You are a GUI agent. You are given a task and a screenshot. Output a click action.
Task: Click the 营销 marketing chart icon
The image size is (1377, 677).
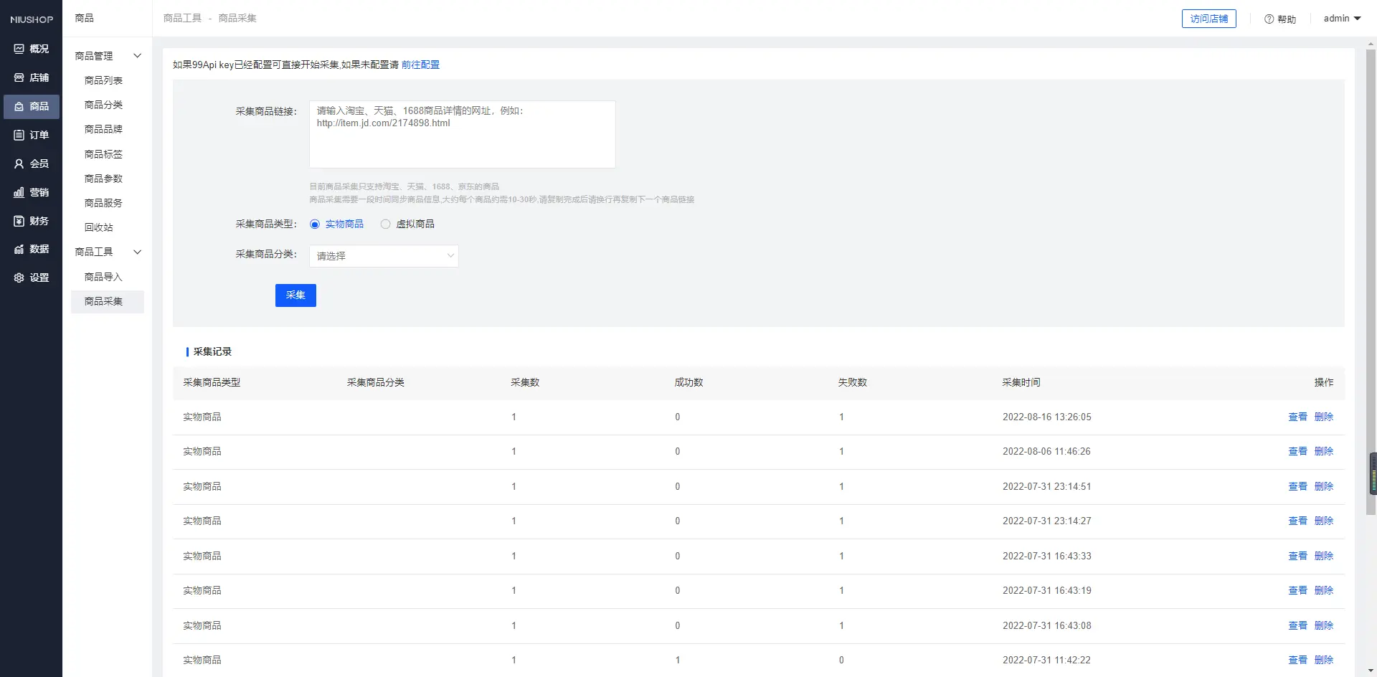(x=19, y=192)
